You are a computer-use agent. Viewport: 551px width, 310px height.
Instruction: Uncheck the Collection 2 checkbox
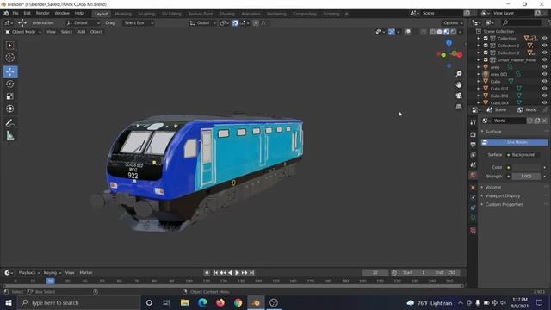coord(486,46)
